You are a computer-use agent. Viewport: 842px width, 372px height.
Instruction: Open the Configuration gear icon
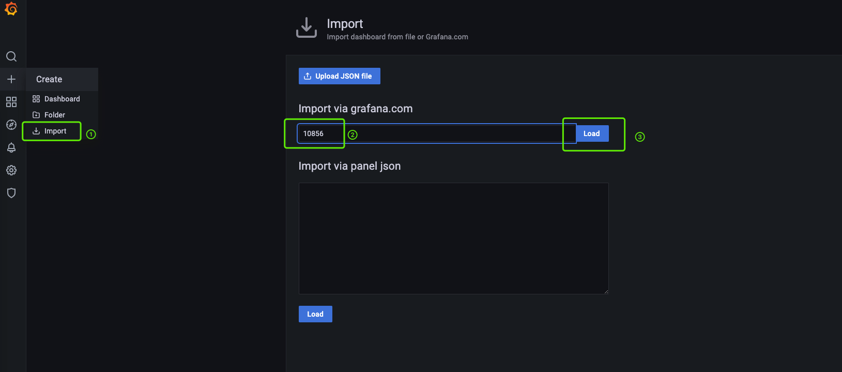(x=11, y=170)
